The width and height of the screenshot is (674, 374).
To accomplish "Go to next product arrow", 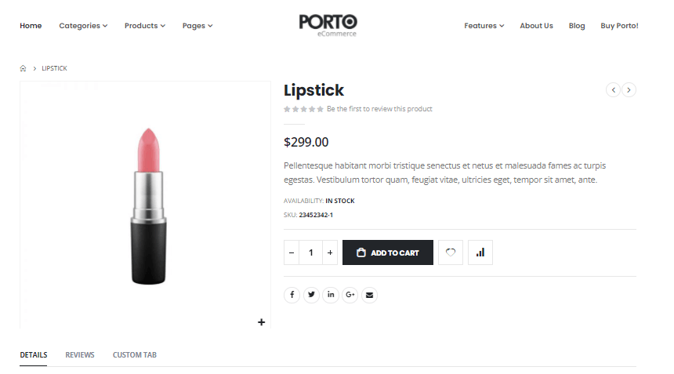I will point(629,90).
